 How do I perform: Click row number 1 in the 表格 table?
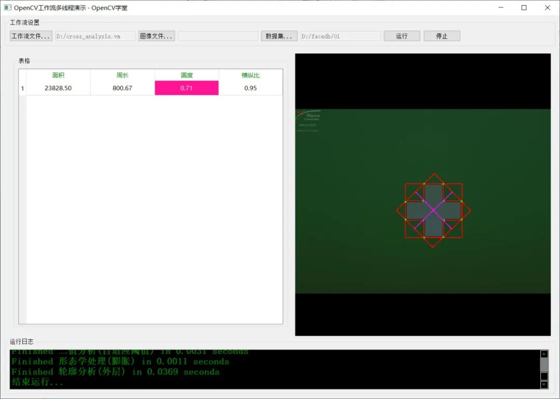pos(22,88)
